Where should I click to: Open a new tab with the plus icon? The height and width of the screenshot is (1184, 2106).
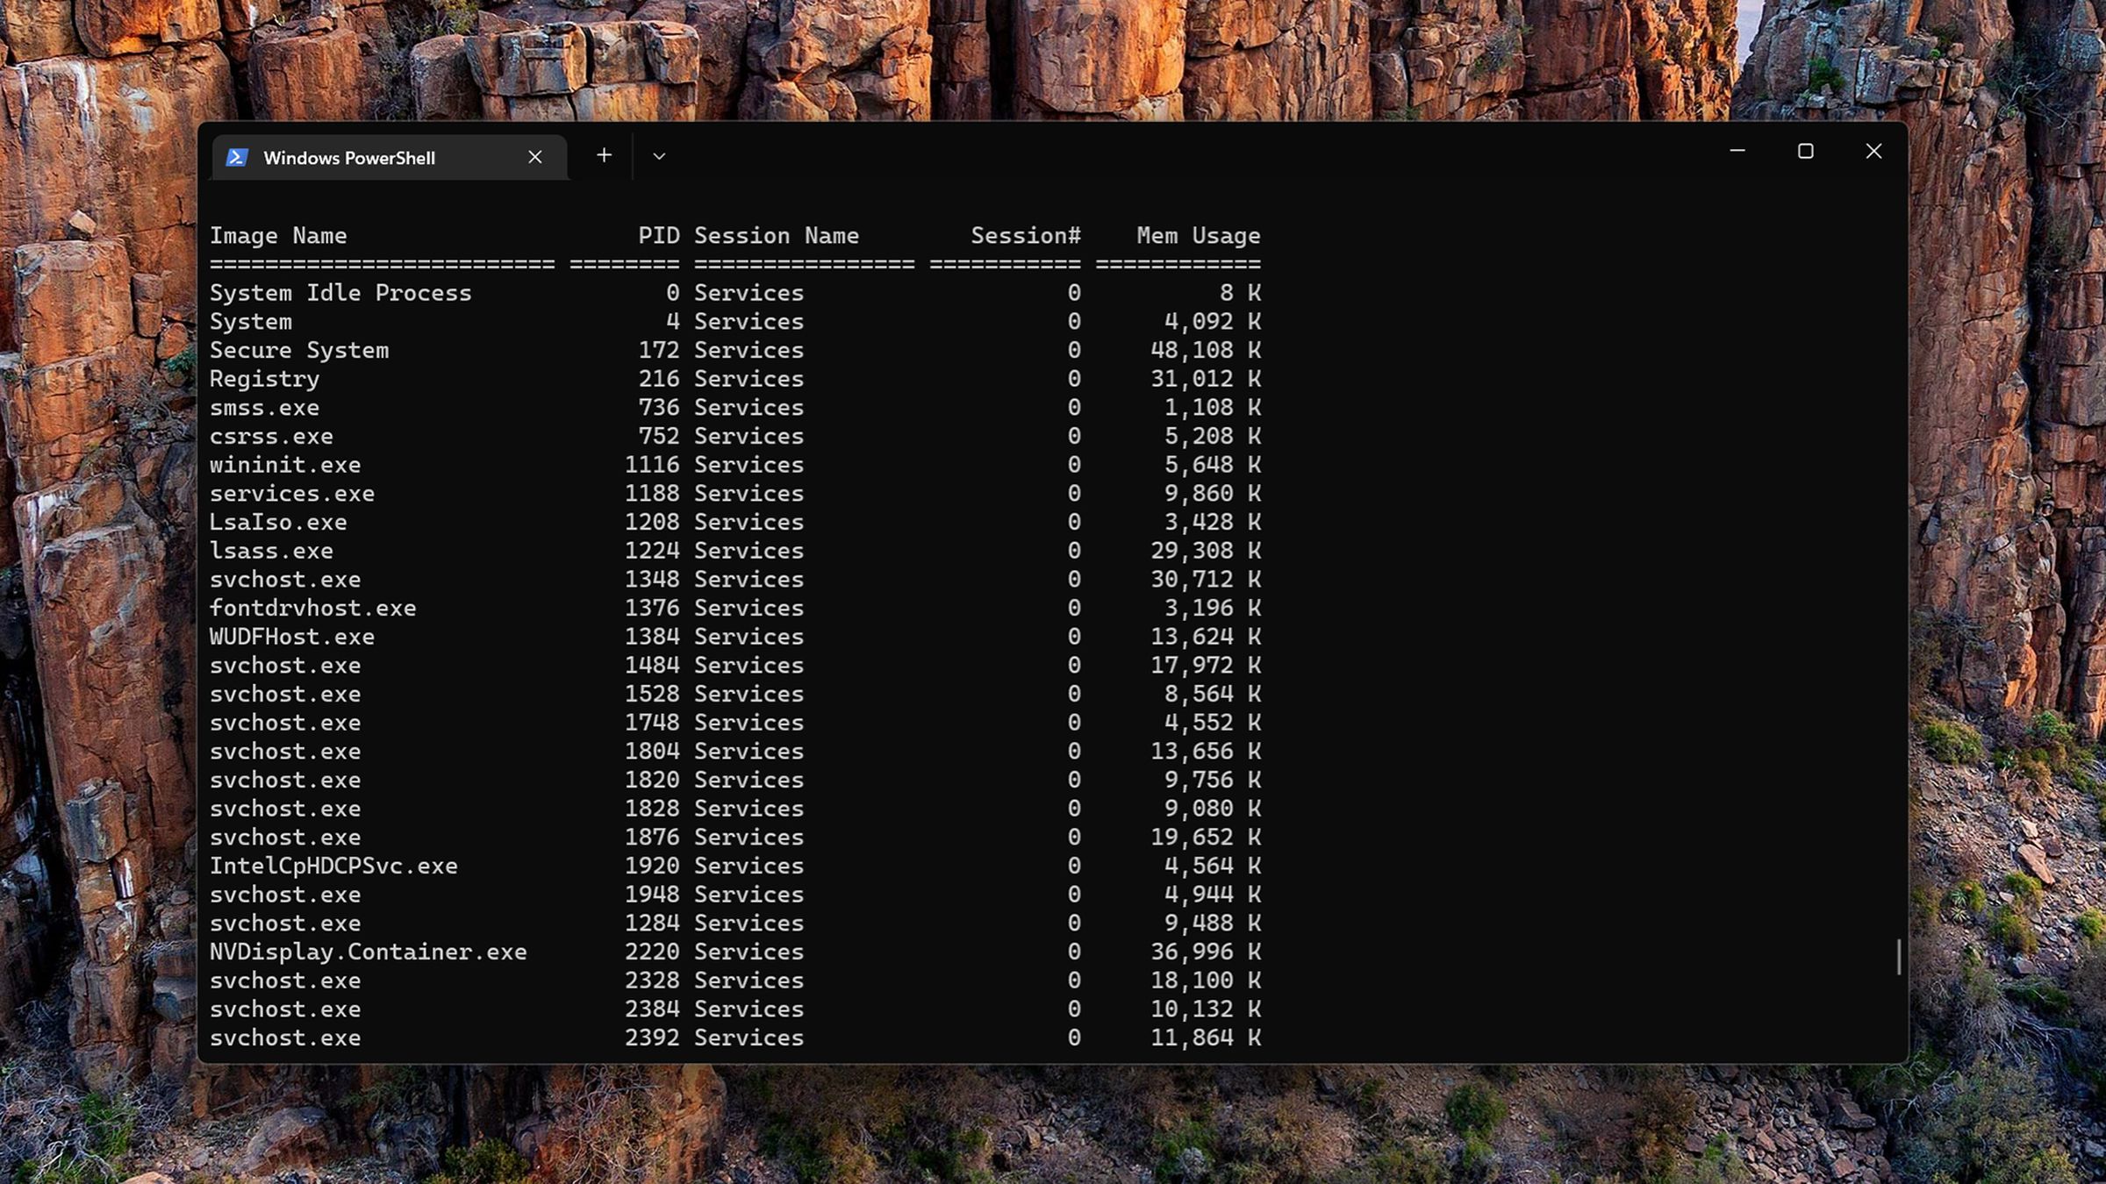tap(604, 155)
